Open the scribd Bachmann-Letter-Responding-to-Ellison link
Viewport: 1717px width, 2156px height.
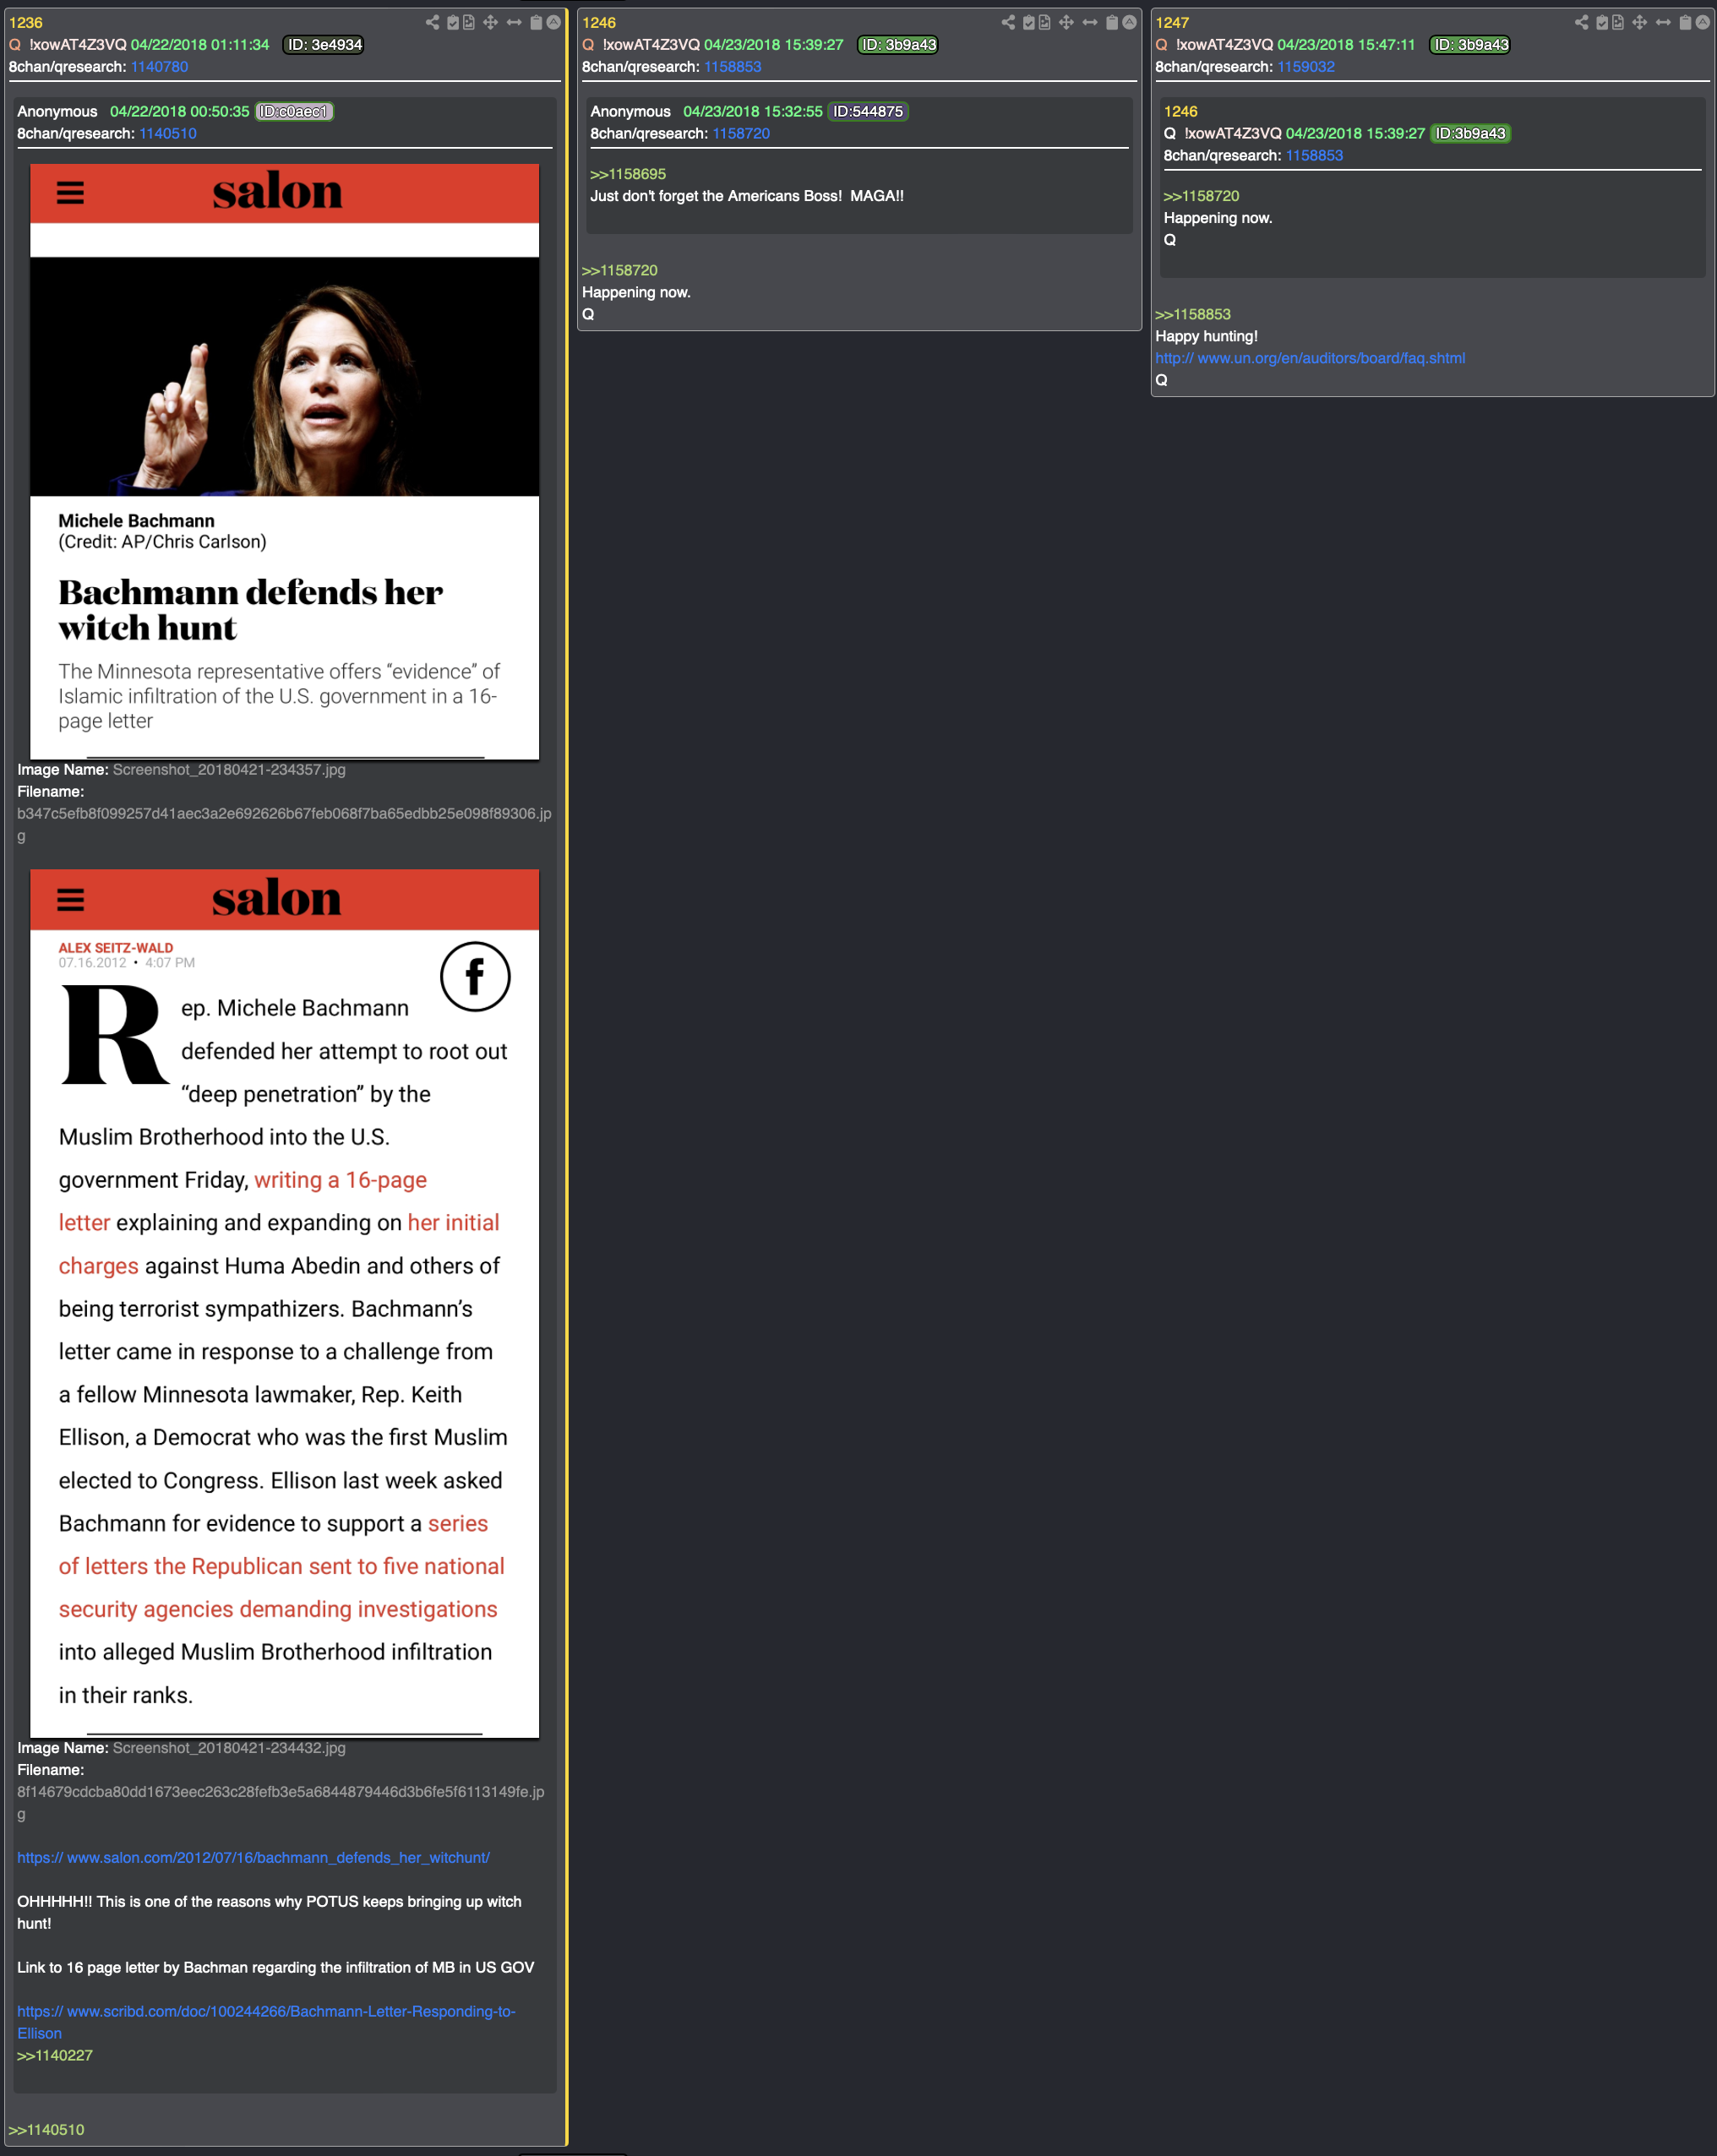[x=266, y=2022]
